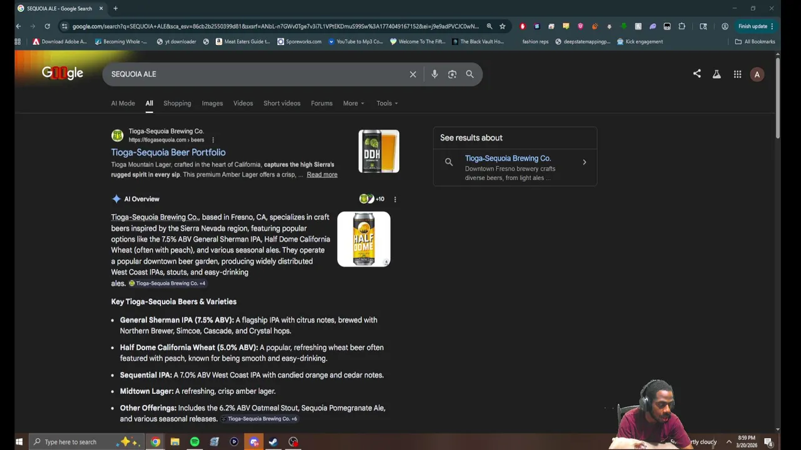801x450 pixels.
Task: Open more options for Tioga-Sequoia result
Action: pos(213,140)
